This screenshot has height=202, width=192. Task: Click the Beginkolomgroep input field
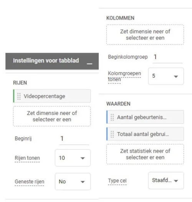click(167, 57)
